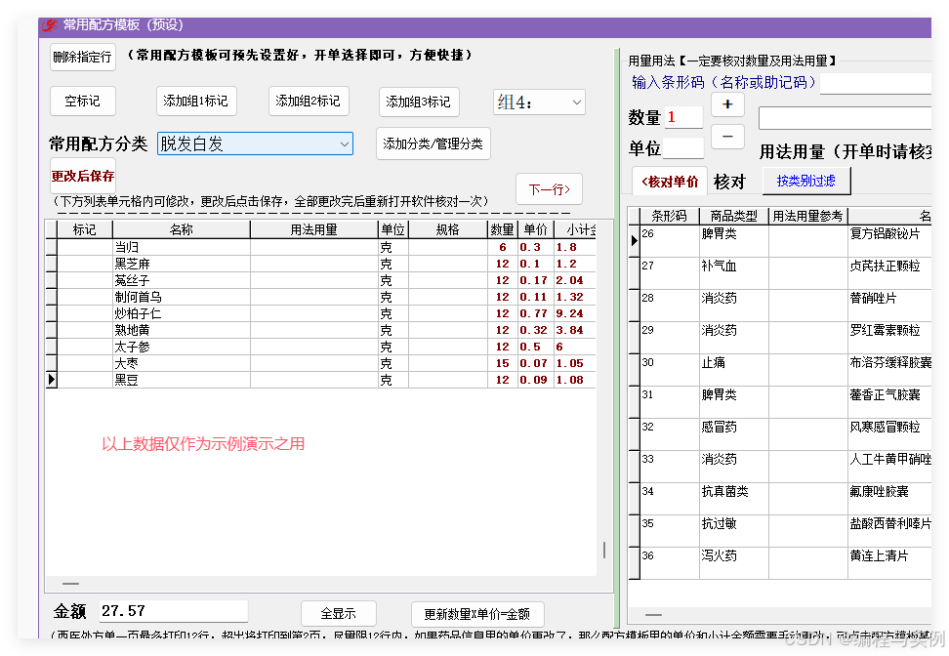Select the 黑豆 row name cell
The height and width of the screenshot is (656, 949).
181,380
